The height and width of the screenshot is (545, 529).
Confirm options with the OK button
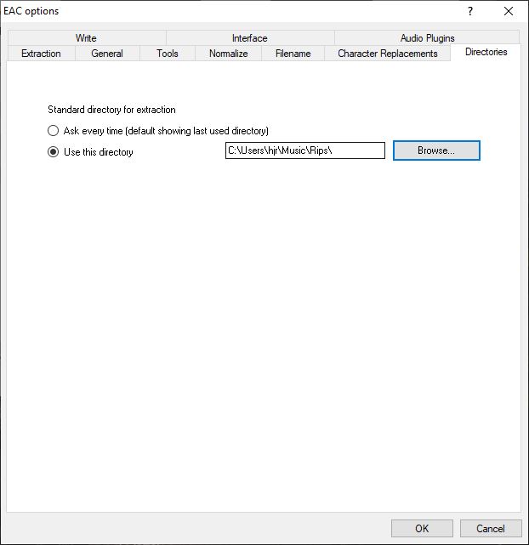[422, 528]
